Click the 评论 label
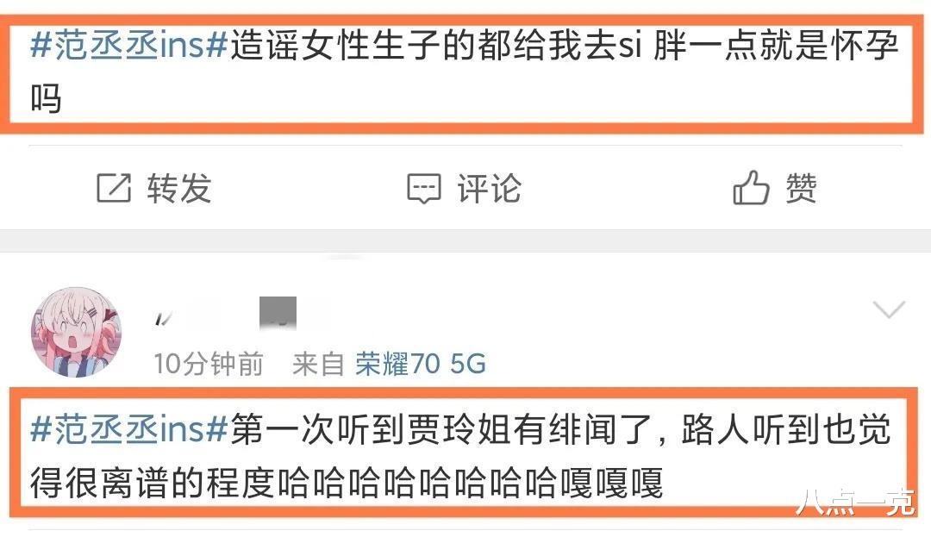Screen dimensions: 931x537 coord(490,189)
